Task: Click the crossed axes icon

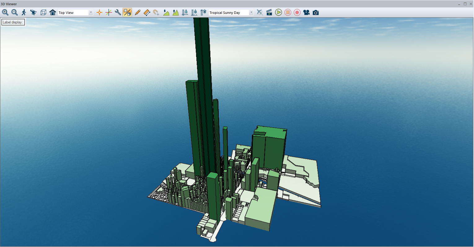Action: (x=109, y=12)
